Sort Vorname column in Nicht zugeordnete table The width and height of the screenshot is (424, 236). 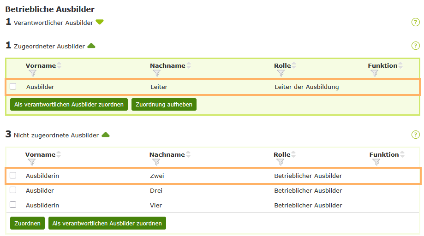(x=59, y=154)
